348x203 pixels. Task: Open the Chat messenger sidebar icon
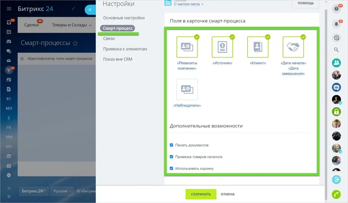pyautogui.click(x=9, y=51)
